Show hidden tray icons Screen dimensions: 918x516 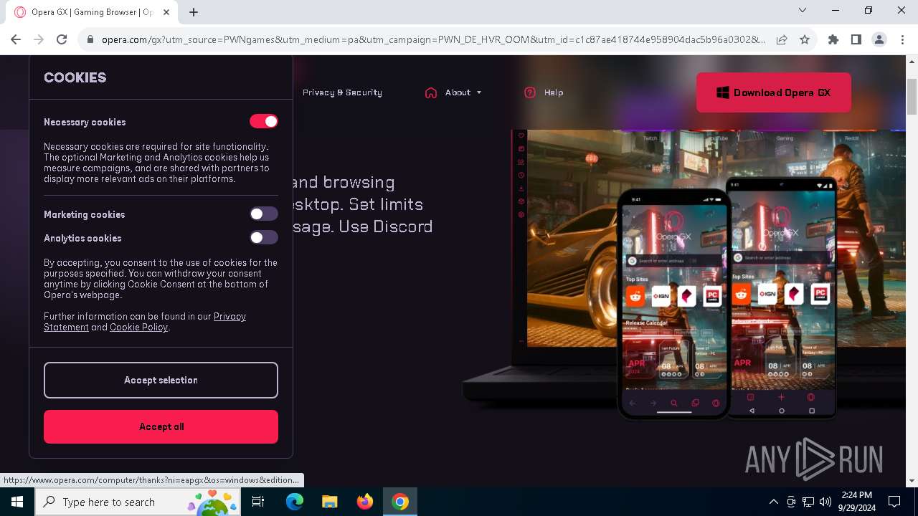click(x=773, y=502)
